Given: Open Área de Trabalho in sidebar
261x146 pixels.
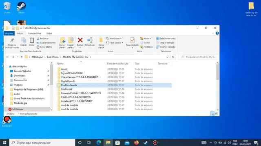Looking at the screenshot, I should [22, 71].
